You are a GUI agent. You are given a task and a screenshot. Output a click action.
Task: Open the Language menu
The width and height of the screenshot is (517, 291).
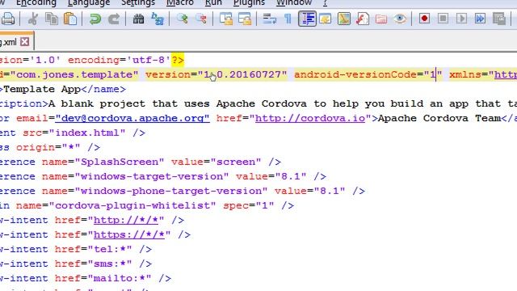point(89,3)
